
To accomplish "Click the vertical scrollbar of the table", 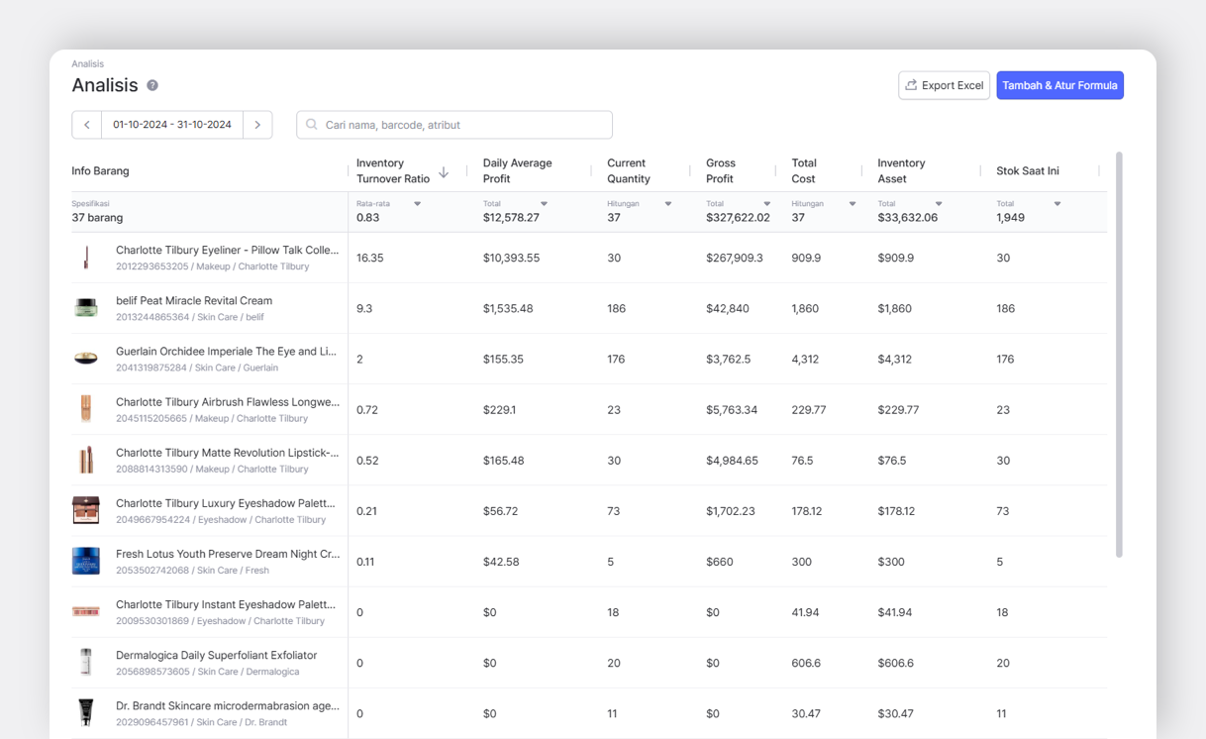I will point(1119,355).
